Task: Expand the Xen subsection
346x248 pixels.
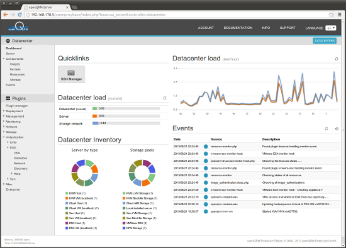Action: tap(8, 179)
